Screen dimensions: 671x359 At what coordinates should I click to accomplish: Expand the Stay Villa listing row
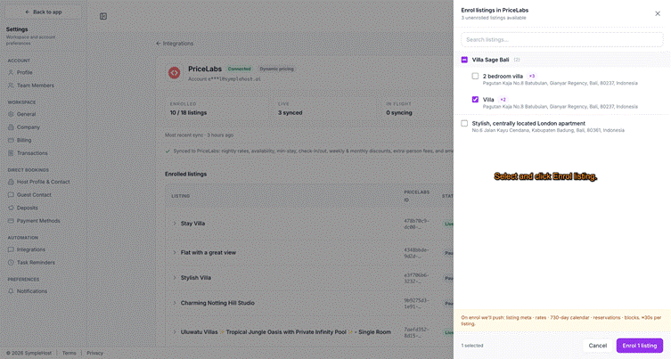click(174, 224)
